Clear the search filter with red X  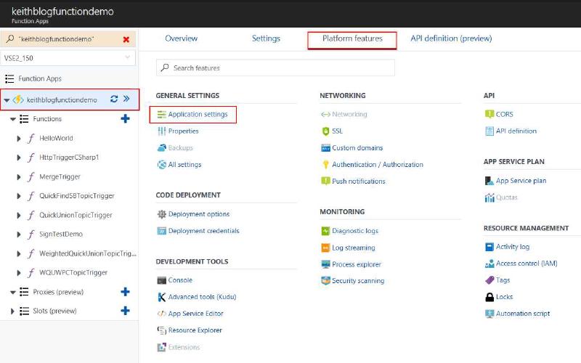[126, 39]
